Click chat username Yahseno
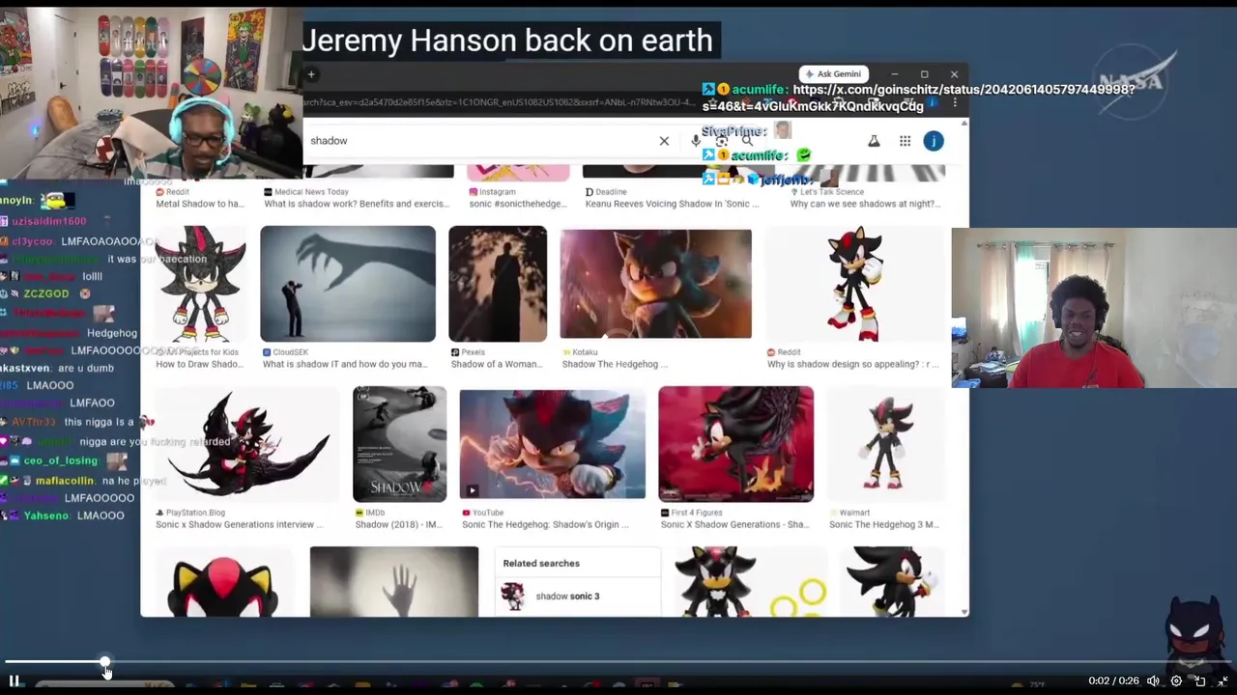This screenshot has height=695, width=1237. [x=46, y=515]
